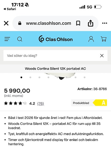Tap the share icon in address bar

[x=90, y=23]
